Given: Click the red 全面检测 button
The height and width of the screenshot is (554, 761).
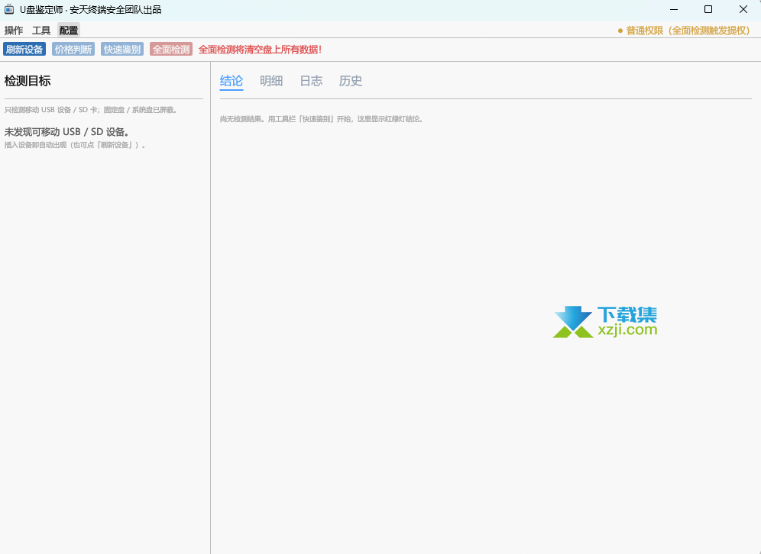Looking at the screenshot, I should (x=171, y=50).
